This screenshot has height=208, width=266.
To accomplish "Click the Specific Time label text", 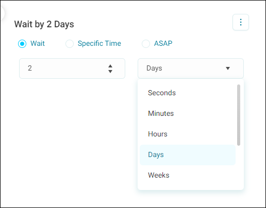I will [x=99, y=43].
